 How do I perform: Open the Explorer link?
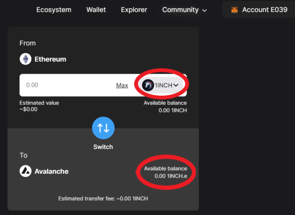click(134, 10)
